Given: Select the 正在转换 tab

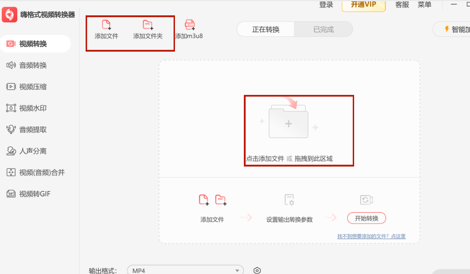Looking at the screenshot, I should point(265,29).
